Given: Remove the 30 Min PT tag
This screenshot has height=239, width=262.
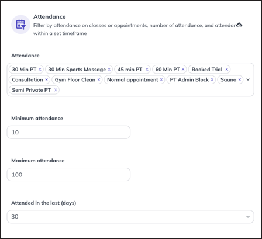Looking at the screenshot, I should click(40, 70).
